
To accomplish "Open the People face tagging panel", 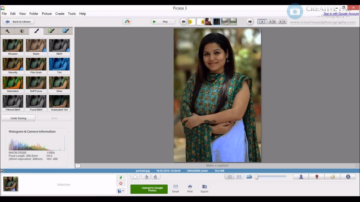I will [301, 177].
